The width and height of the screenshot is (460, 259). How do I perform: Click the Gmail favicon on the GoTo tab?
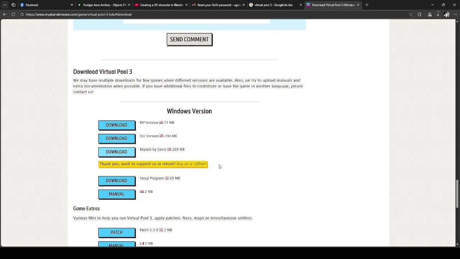click(x=194, y=5)
